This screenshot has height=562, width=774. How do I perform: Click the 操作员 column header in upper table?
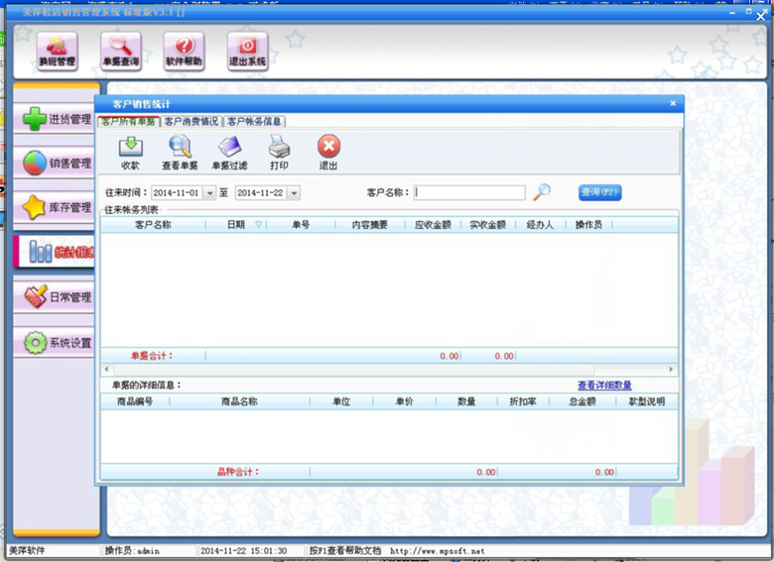pos(588,225)
